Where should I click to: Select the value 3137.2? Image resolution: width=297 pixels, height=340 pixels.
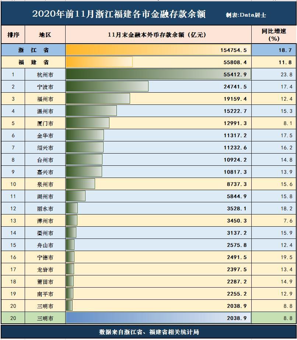[x=237, y=233]
